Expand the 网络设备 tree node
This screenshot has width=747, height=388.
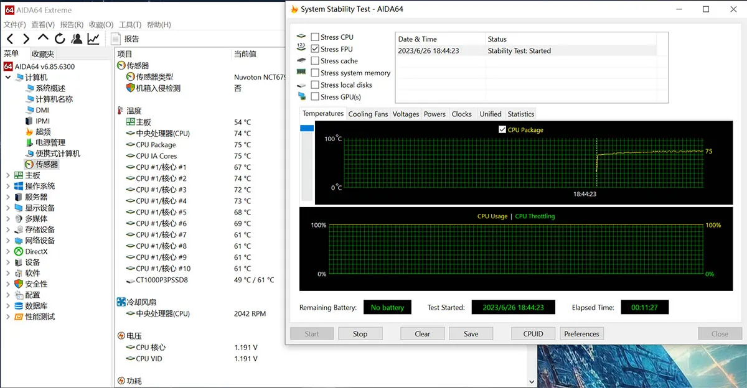pos(7,241)
